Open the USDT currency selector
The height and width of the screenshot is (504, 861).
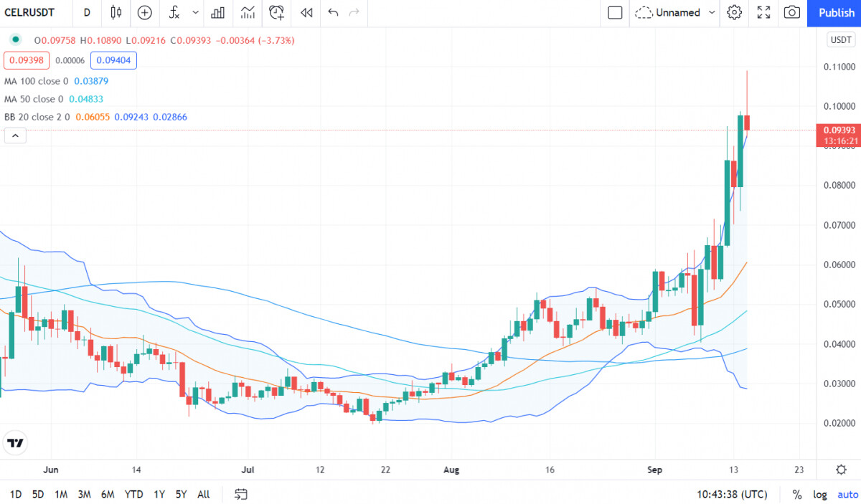coord(839,40)
